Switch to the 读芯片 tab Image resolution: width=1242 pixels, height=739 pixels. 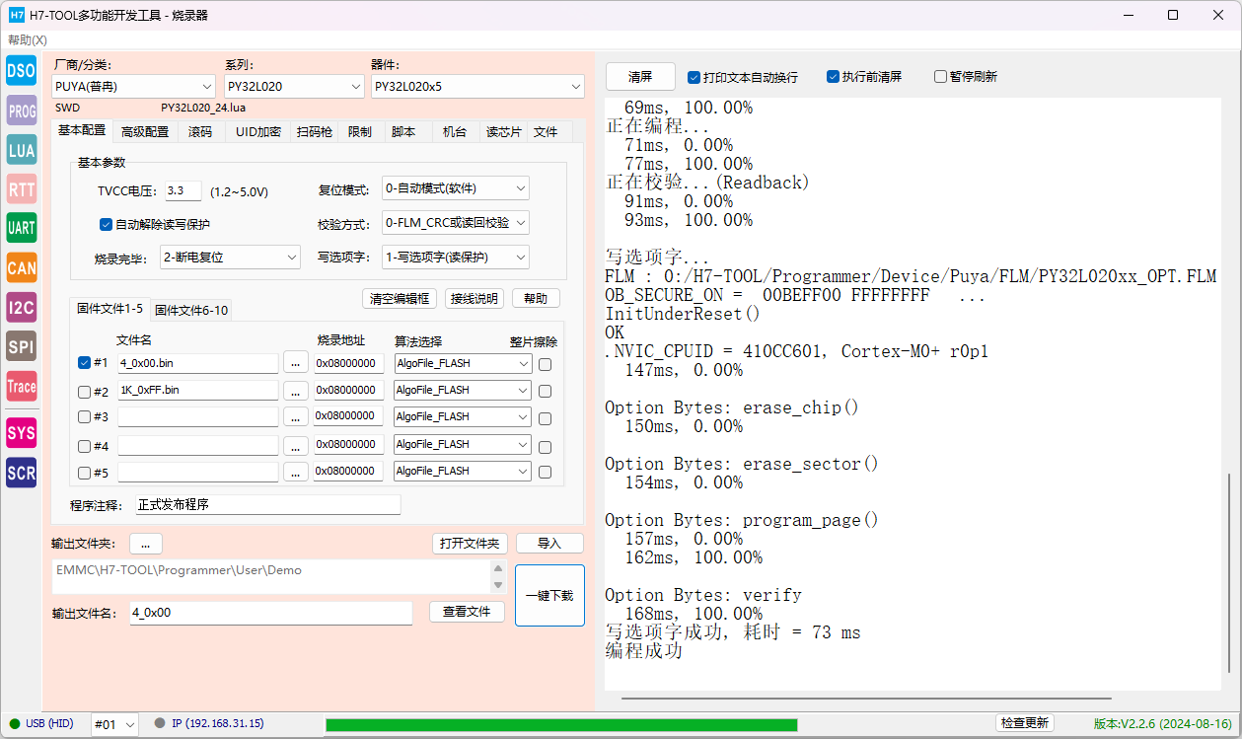504,131
